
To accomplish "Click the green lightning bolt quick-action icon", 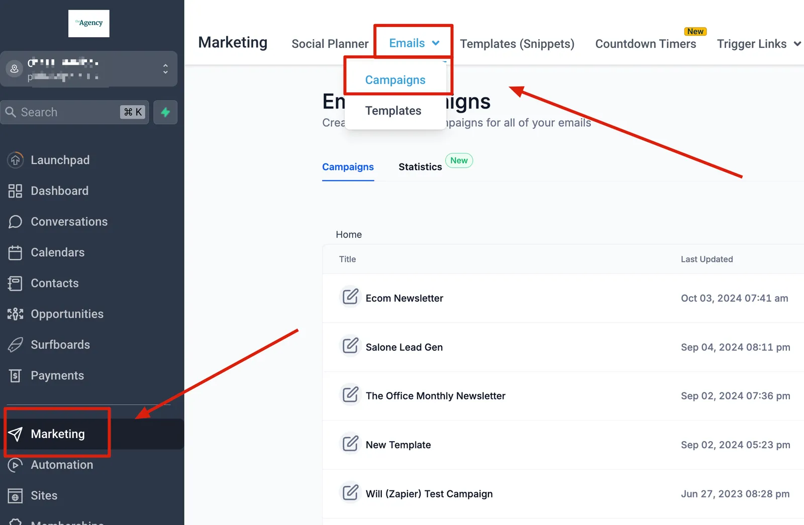I will 165,112.
